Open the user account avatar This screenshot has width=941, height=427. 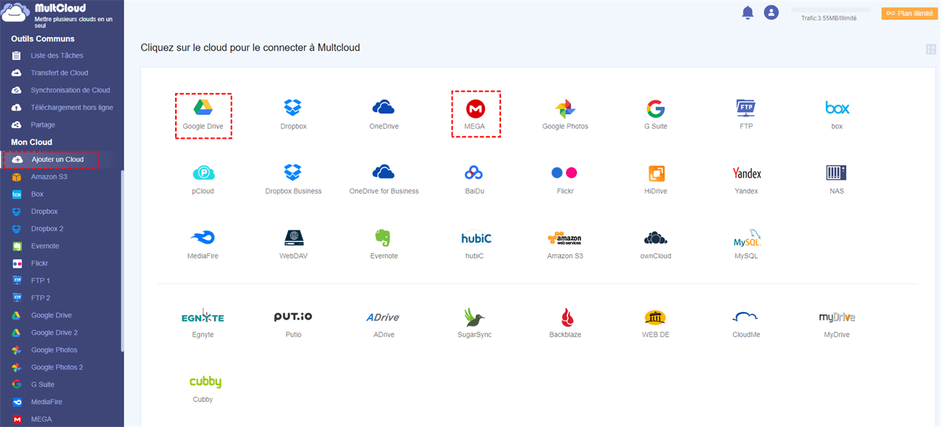coord(771,12)
